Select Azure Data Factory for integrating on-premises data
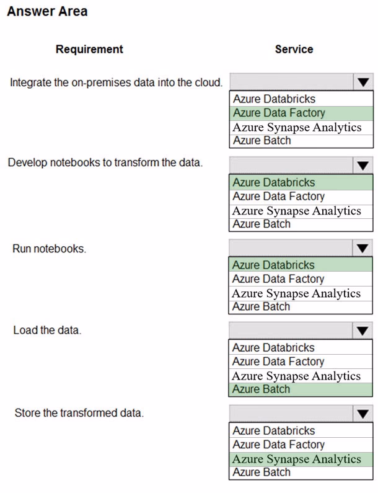The width and height of the screenshot is (378, 493). click(x=301, y=113)
